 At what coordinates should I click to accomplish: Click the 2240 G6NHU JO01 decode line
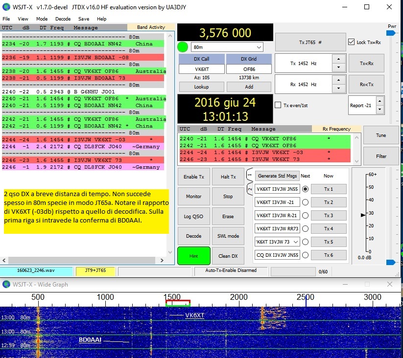(83, 91)
